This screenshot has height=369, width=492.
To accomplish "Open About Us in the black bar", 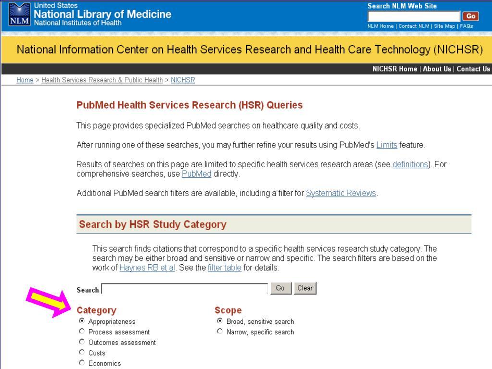I will click(437, 69).
